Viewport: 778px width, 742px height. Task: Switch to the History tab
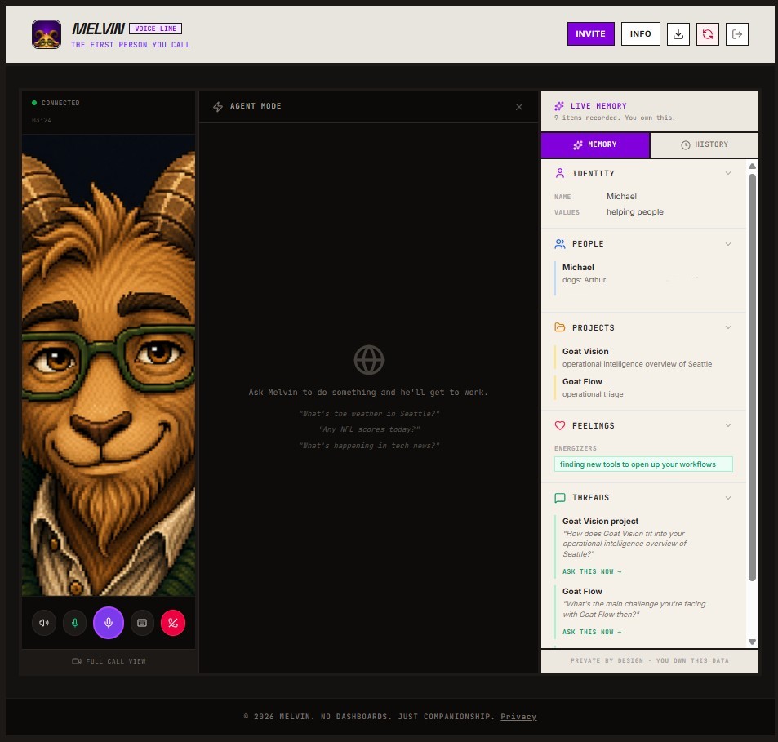click(x=704, y=144)
